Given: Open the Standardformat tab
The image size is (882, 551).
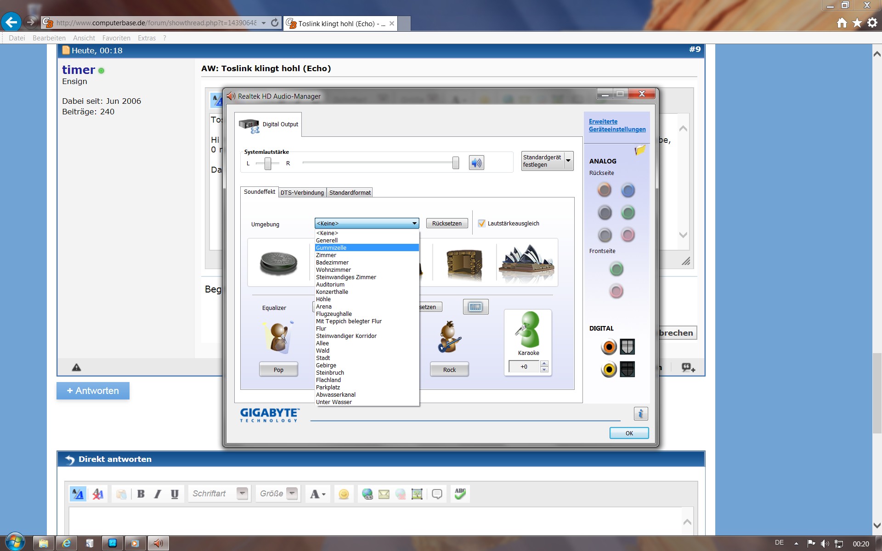Looking at the screenshot, I should (350, 192).
